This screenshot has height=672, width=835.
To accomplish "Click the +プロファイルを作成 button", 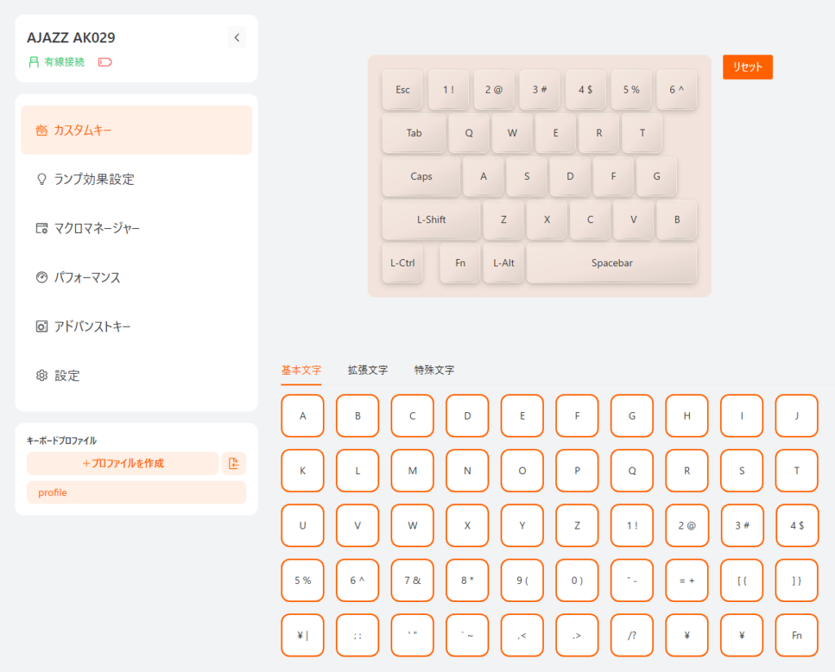I will click(123, 463).
